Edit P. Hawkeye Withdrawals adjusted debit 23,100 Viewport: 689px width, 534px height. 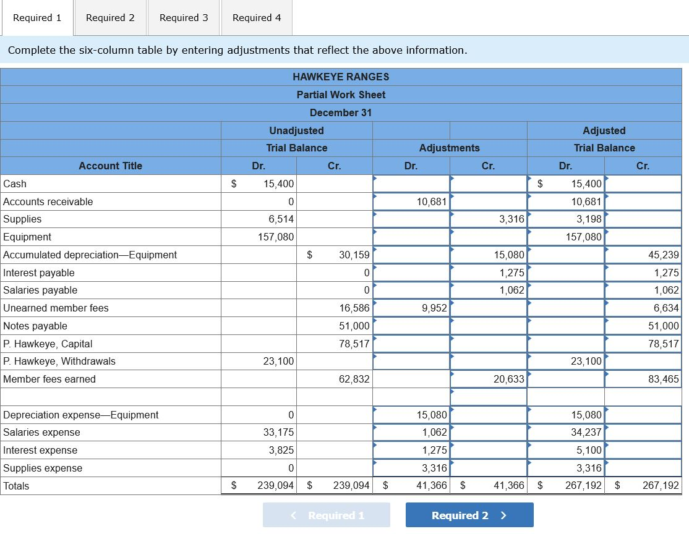point(566,362)
